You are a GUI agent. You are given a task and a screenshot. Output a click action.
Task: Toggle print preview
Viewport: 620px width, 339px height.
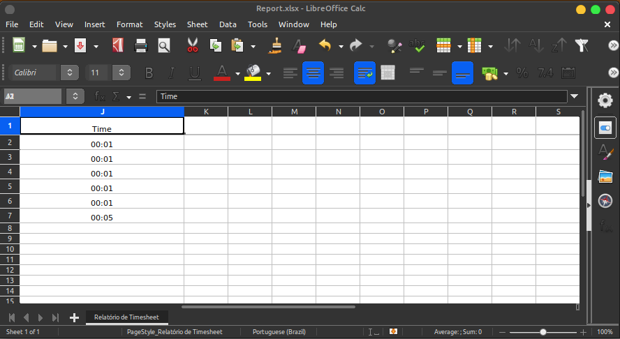pos(163,46)
